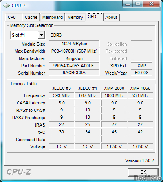Select serial number 9ACBCC6A
The image size is (163, 182).
74,73
